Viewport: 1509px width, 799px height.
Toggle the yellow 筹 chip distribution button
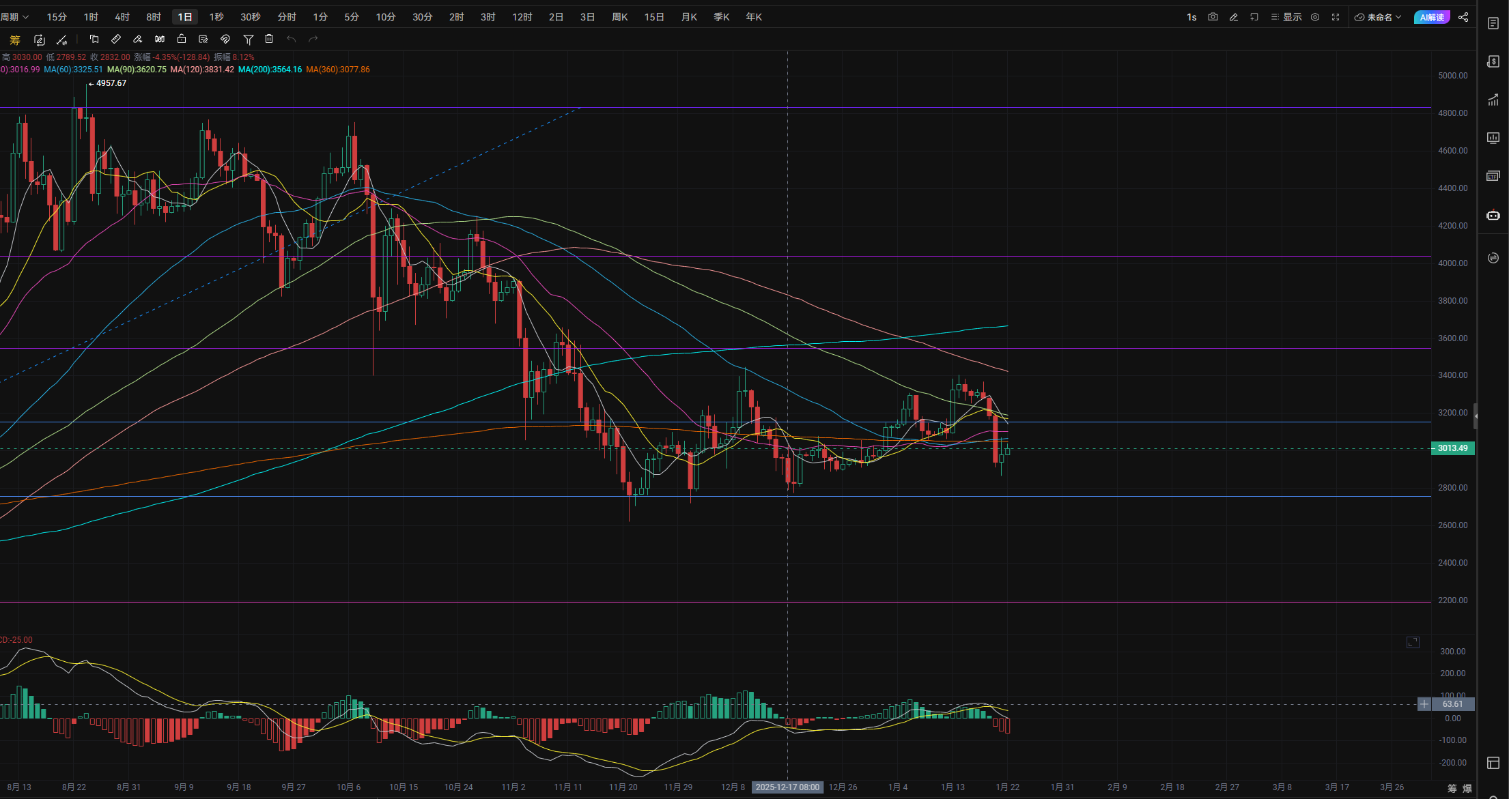[x=15, y=40]
